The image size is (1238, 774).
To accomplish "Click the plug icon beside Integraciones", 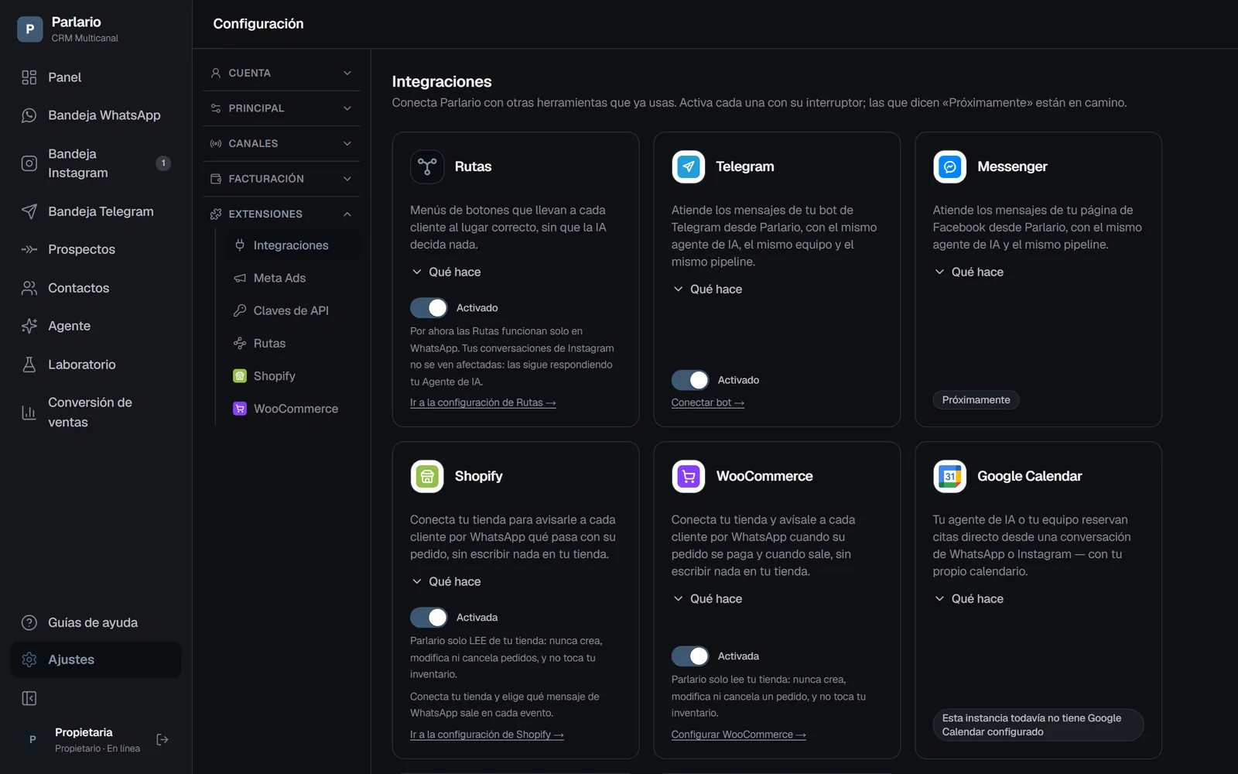I will coord(240,245).
